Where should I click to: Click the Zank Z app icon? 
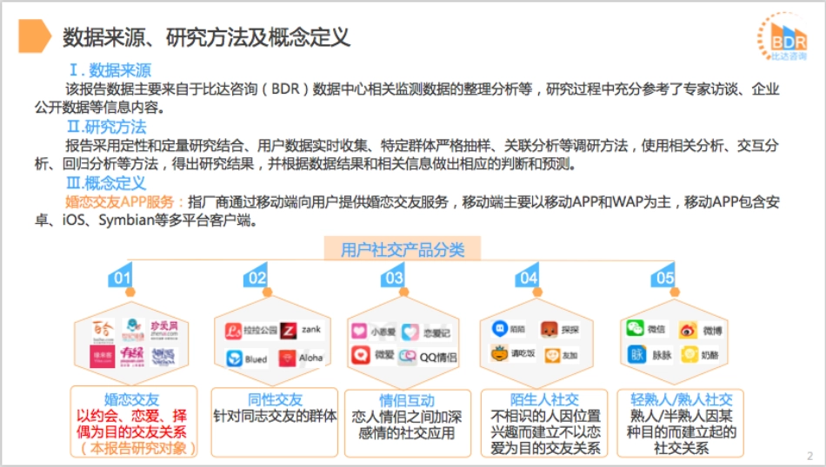pos(288,330)
